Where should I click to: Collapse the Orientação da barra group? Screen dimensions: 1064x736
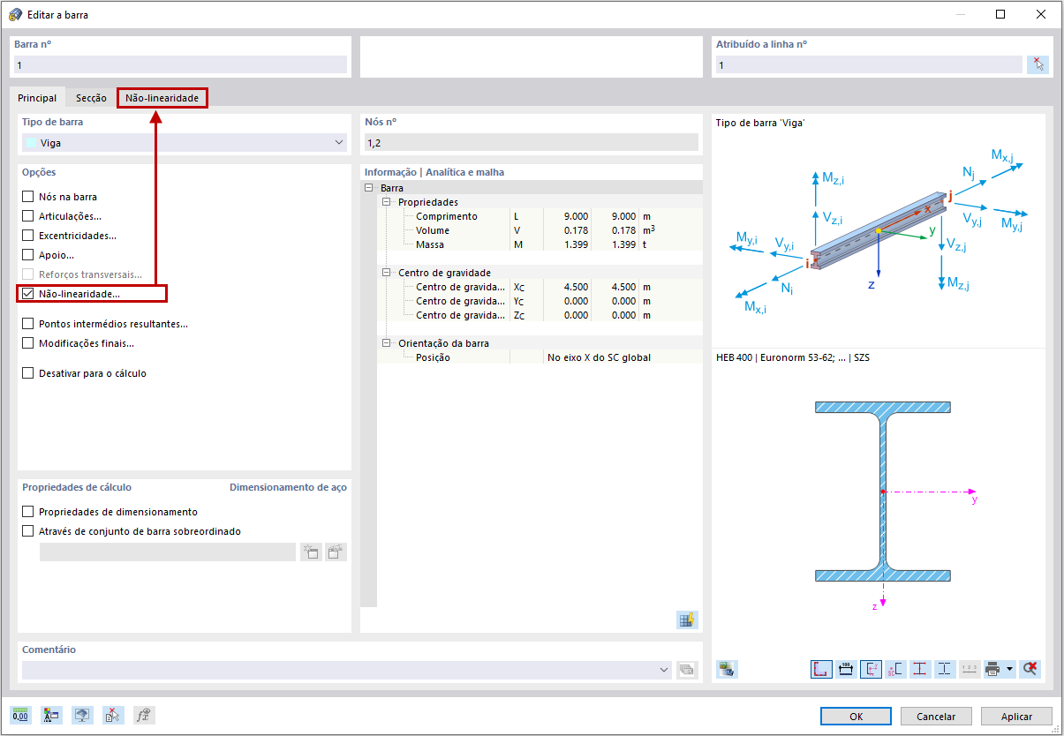(387, 343)
